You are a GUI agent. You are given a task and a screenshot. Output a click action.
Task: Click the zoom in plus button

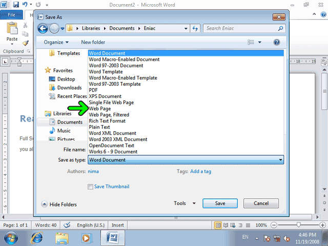[322, 225]
